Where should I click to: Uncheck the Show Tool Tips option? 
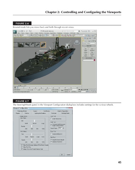point(22,147)
